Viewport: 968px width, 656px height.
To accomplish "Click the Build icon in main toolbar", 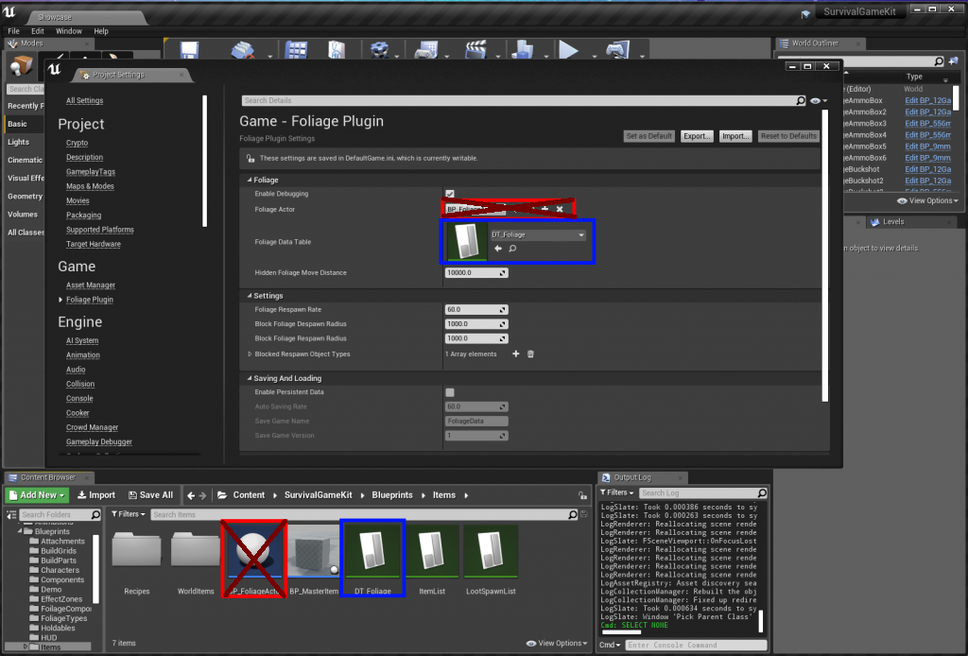I will click(522, 50).
